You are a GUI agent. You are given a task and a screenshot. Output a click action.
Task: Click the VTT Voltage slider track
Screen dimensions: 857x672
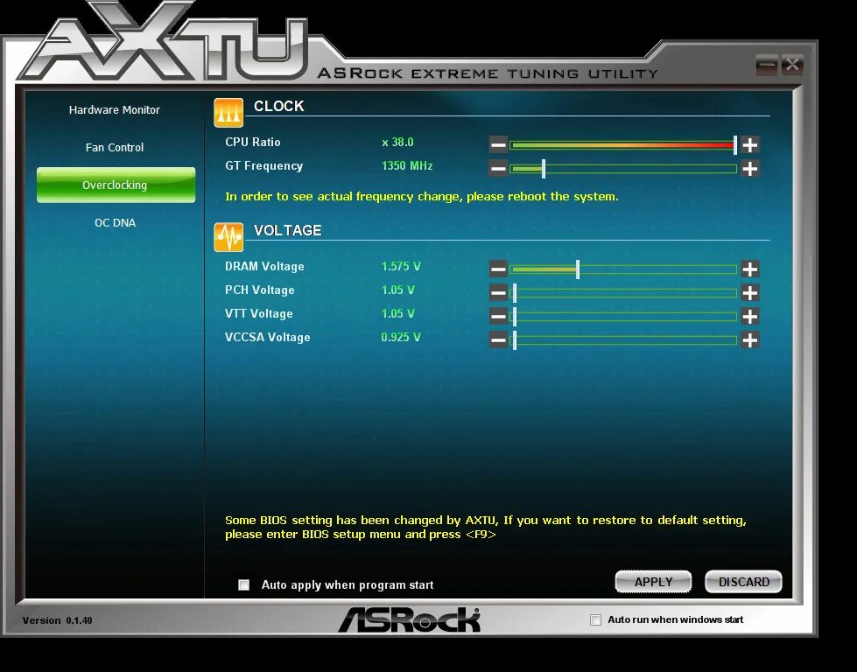[623, 317]
